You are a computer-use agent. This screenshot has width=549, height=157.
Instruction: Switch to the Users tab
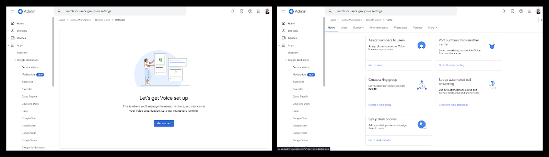(344, 27)
